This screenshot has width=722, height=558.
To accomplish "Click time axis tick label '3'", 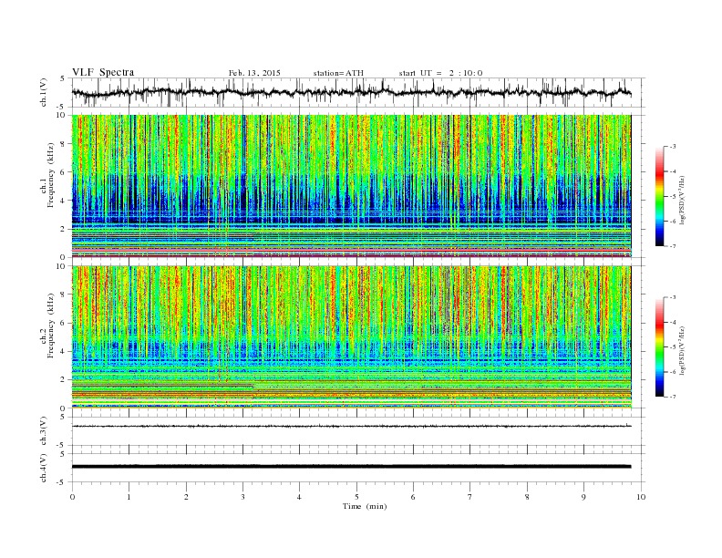I will 242,497.
